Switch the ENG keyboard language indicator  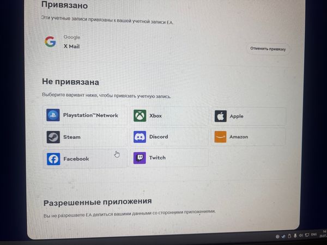314,235
